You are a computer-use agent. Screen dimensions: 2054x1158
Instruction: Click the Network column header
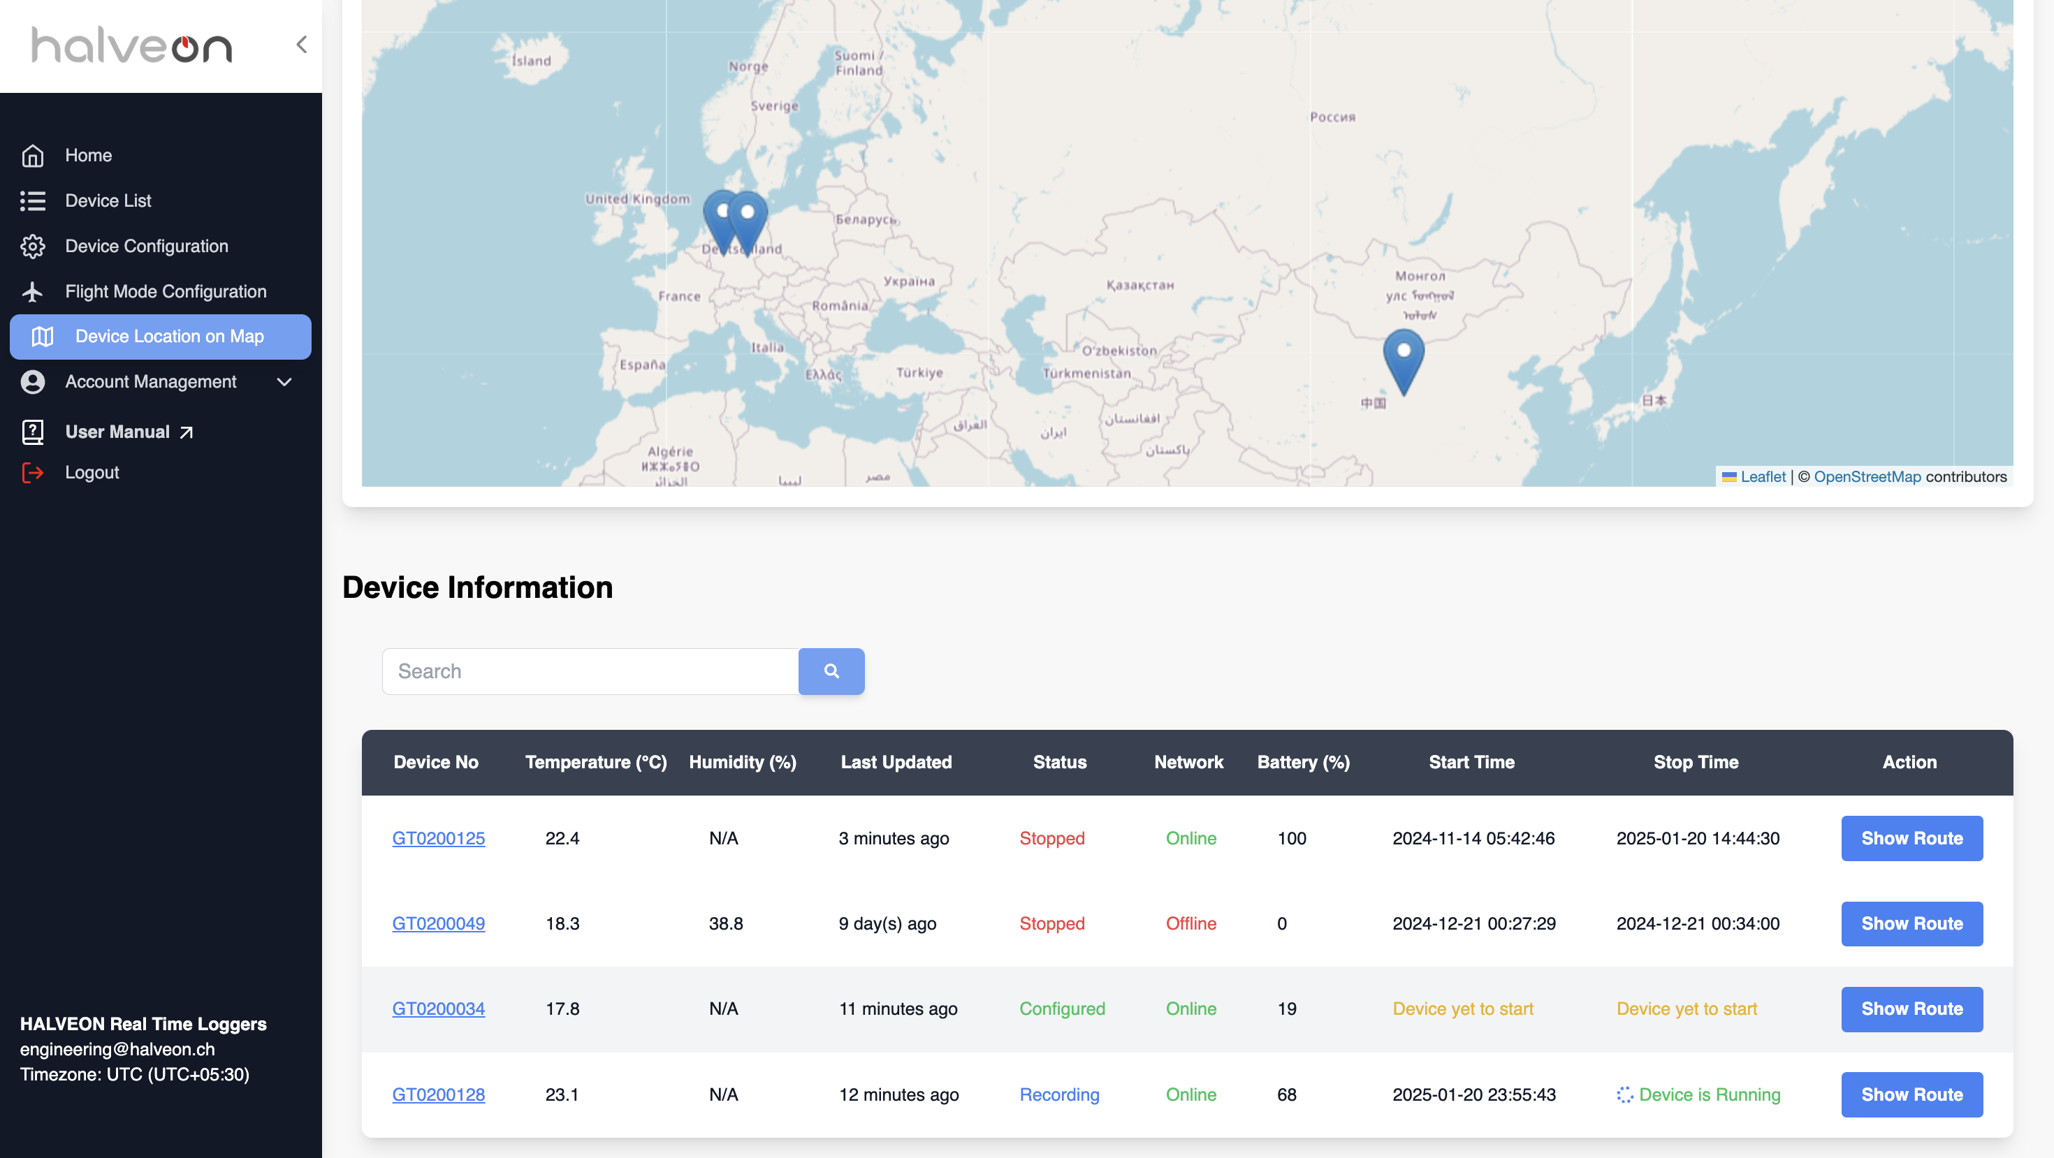1188,763
